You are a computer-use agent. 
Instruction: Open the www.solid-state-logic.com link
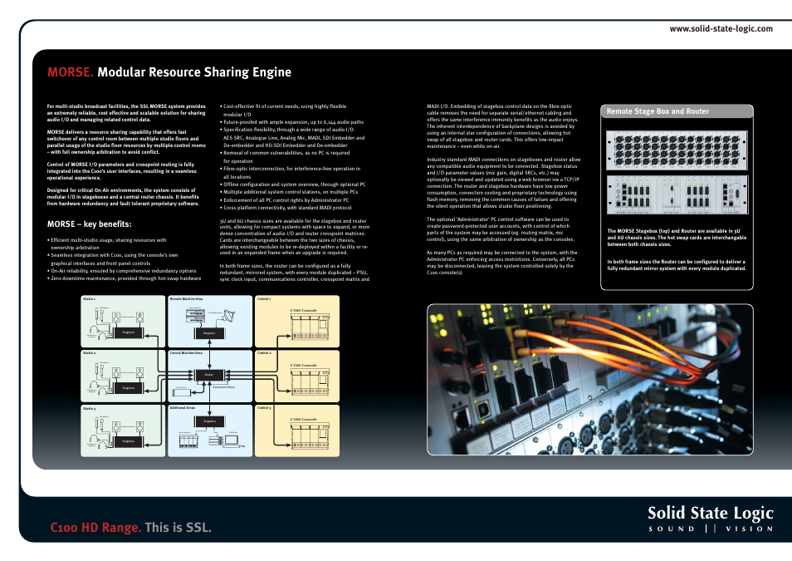point(721,29)
